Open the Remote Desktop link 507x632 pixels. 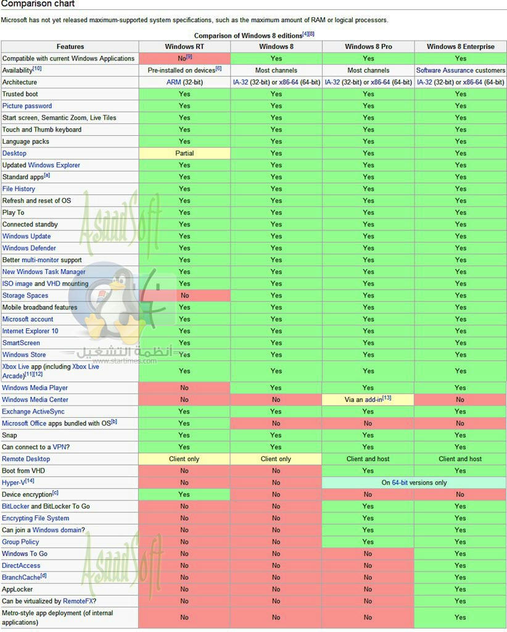click(26, 459)
